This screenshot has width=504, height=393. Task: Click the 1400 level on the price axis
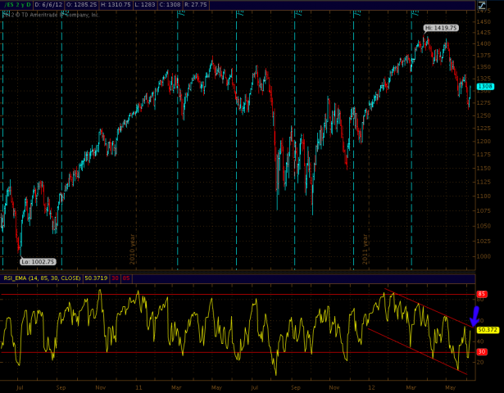(x=484, y=43)
